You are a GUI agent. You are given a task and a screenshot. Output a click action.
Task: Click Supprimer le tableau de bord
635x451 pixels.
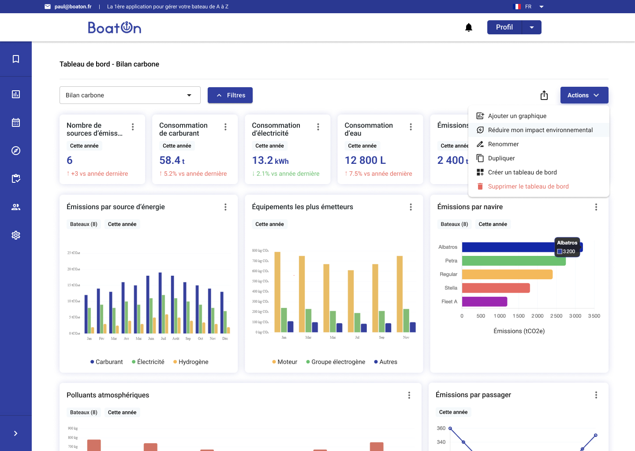coord(528,186)
